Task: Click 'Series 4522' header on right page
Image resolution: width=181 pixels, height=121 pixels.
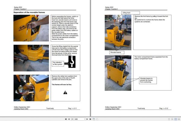Action: point(109,7)
